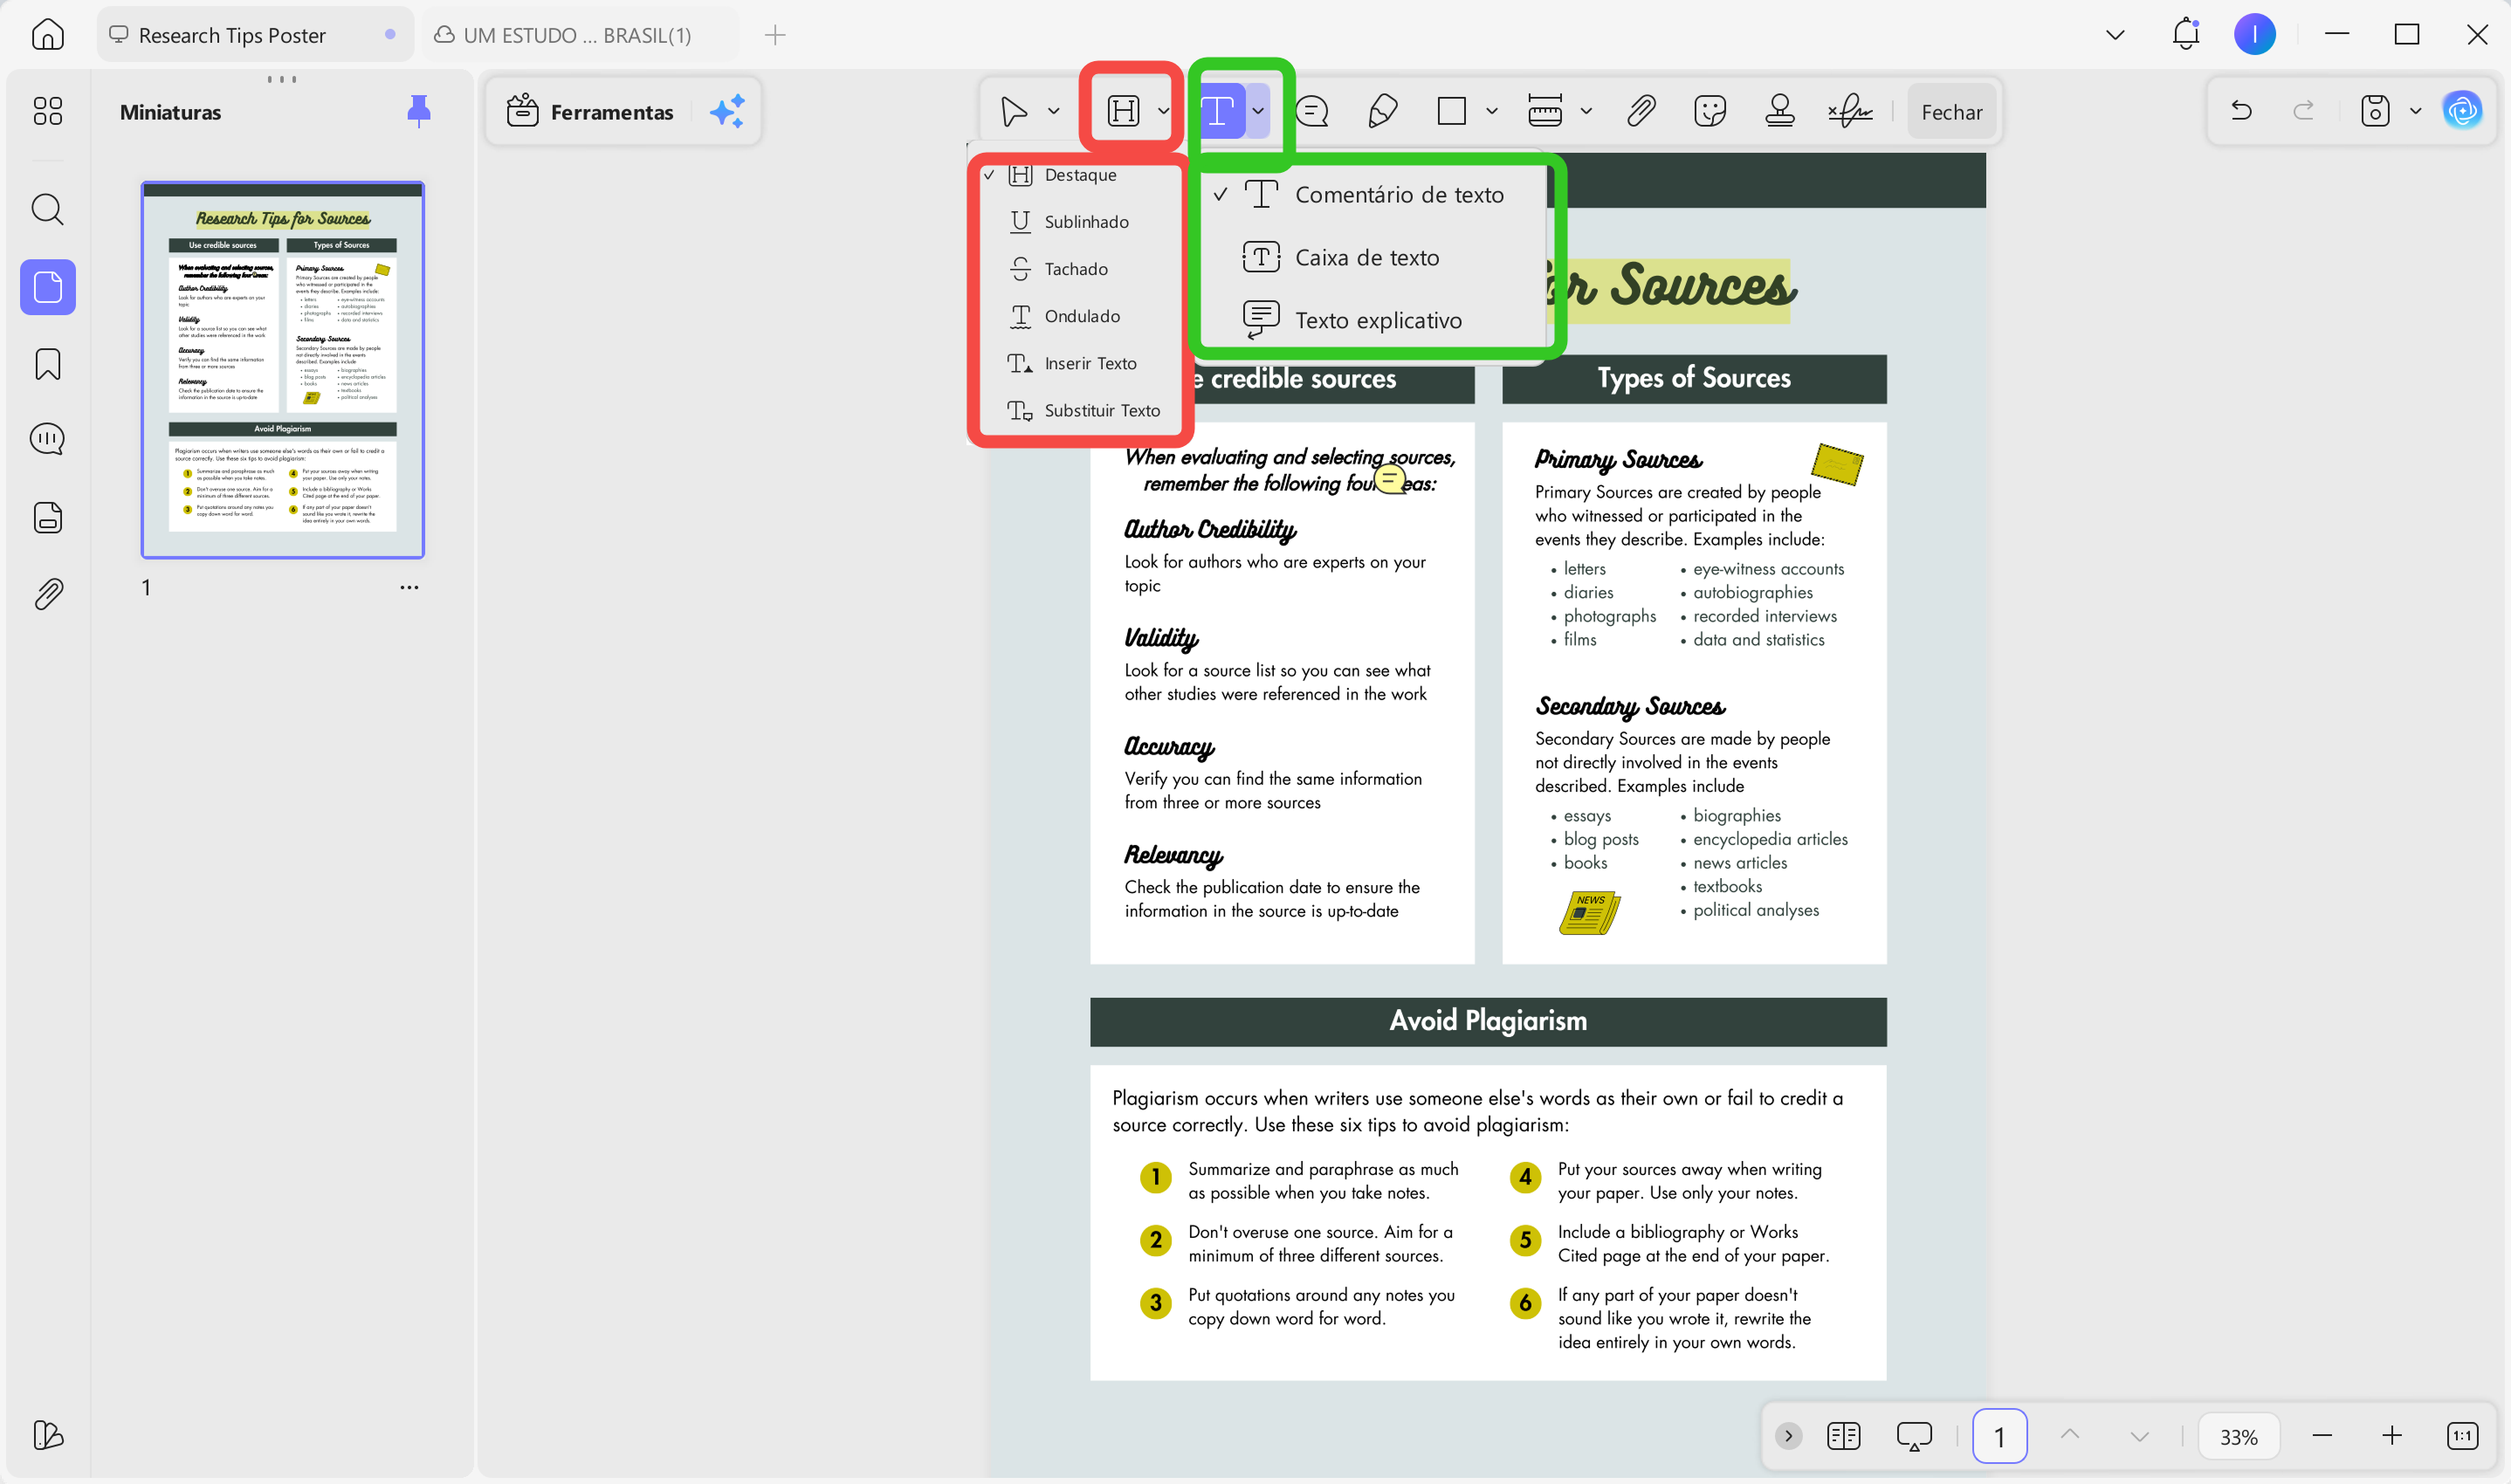Expand the save options dropdown arrow
Image resolution: width=2511 pixels, height=1484 pixels.
[2416, 111]
